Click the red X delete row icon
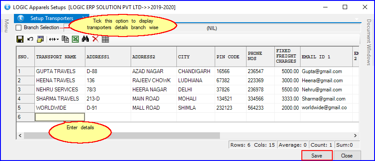Screen dimensions: 375x161 click(95, 39)
